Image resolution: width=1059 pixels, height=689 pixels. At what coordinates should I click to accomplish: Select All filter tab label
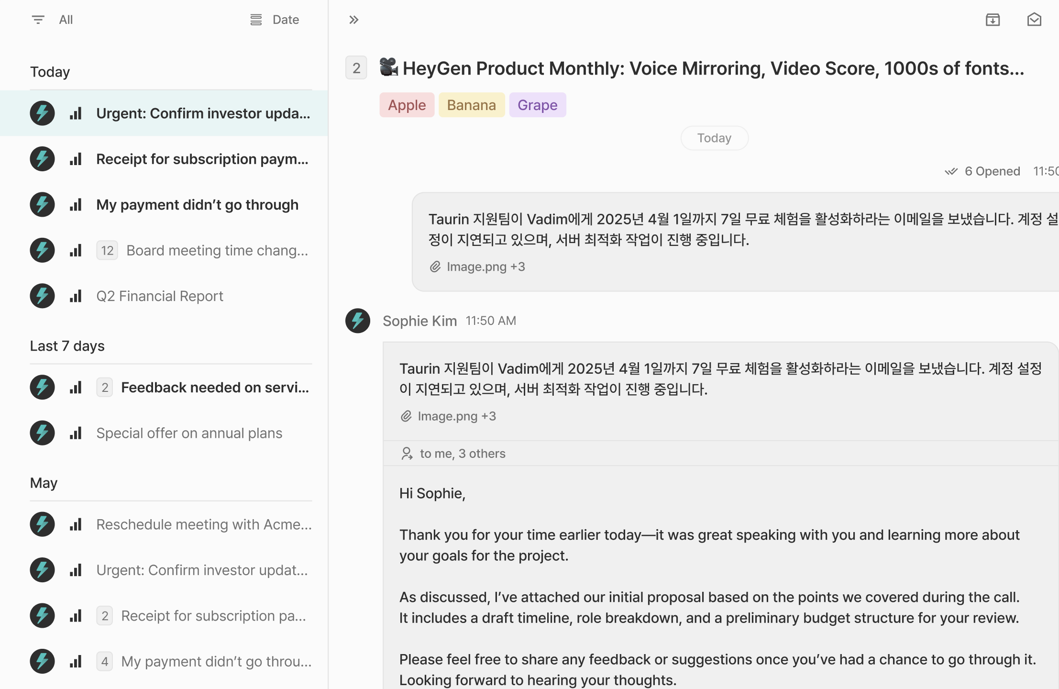(66, 20)
